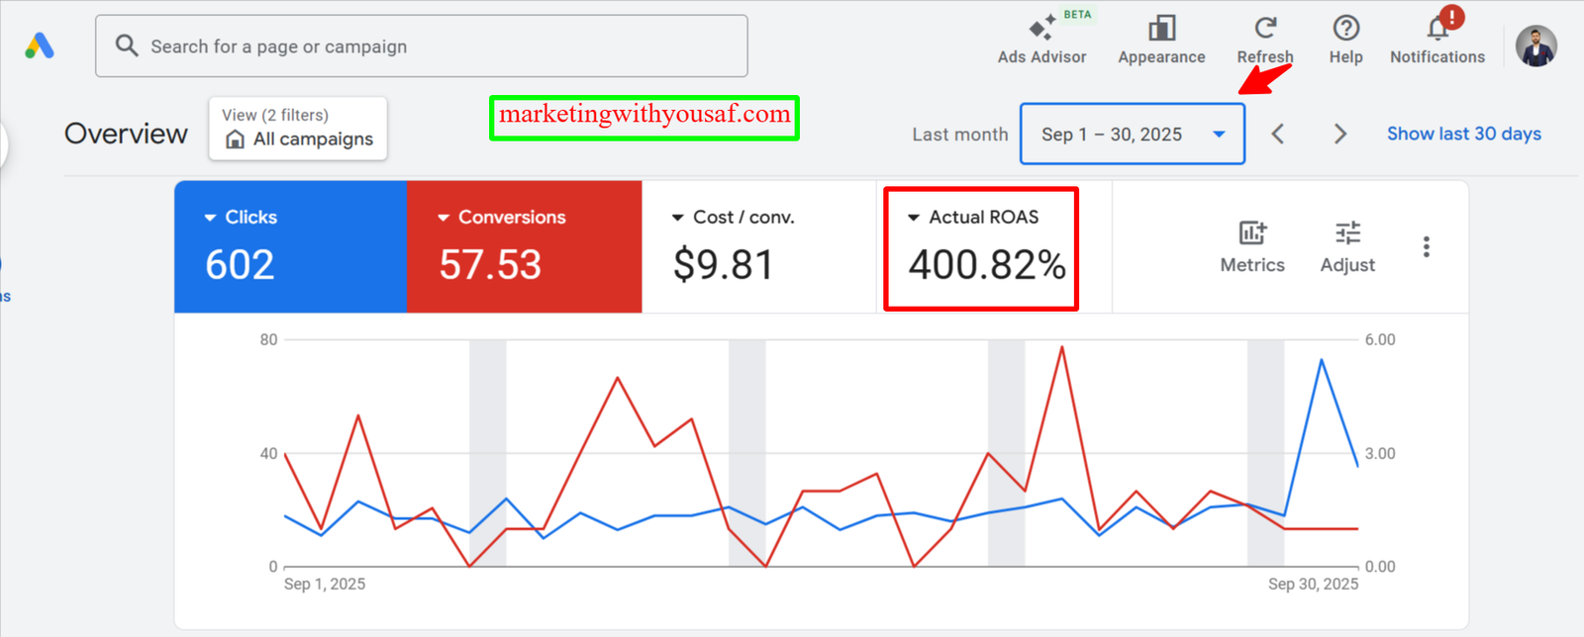Open the All campaigns view filter
1584x637 pixels.
(298, 129)
